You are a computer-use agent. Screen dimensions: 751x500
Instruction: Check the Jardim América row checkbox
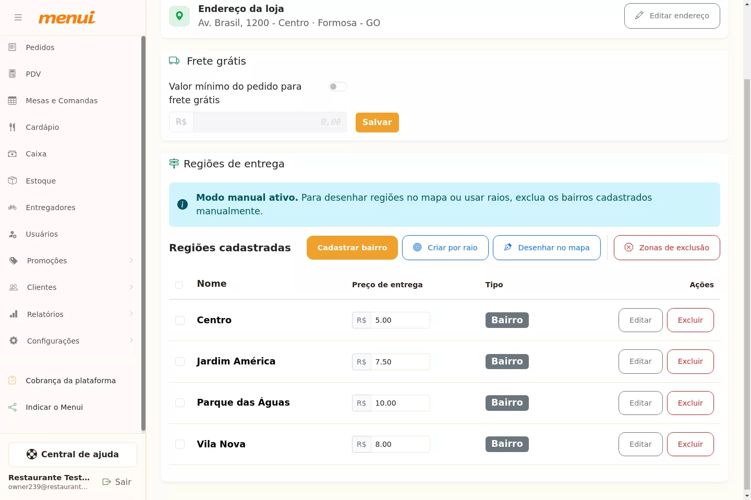(180, 361)
